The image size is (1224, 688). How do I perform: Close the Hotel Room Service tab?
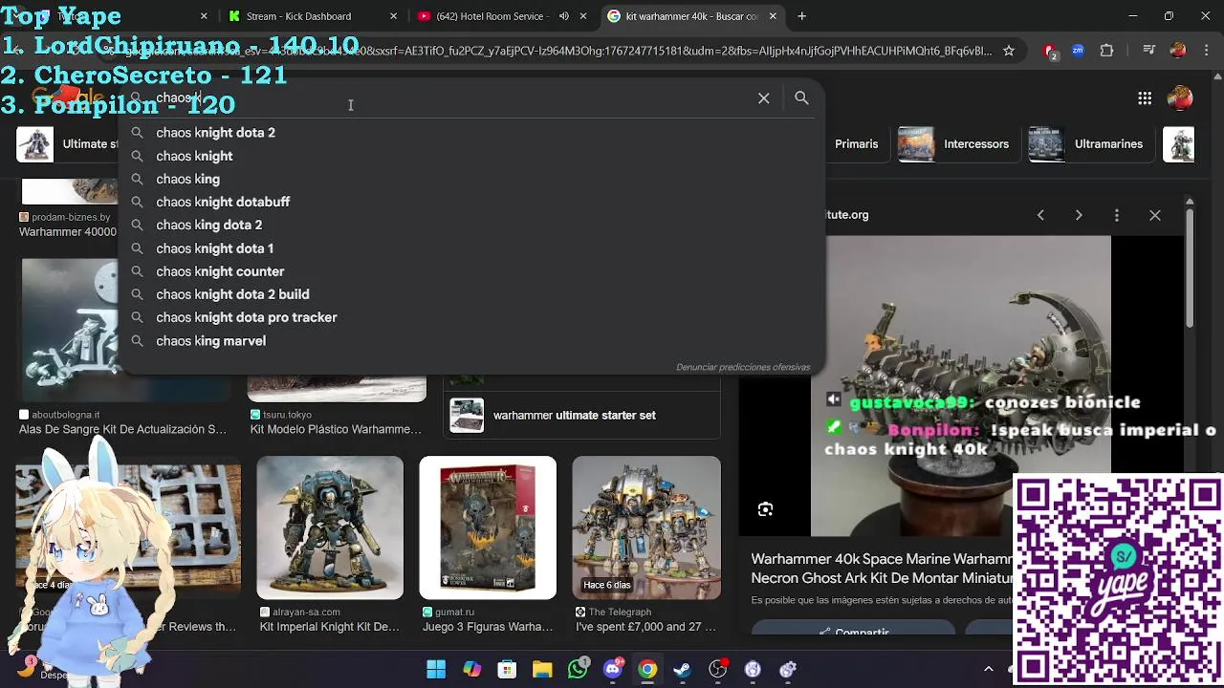click(x=583, y=16)
